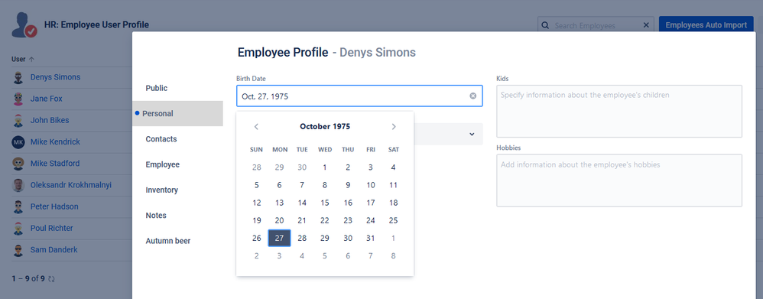This screenshot has height=299, width=763.
Task: Click Mike Kendrick's MK avatar
Action: click(x=18, y=141)
